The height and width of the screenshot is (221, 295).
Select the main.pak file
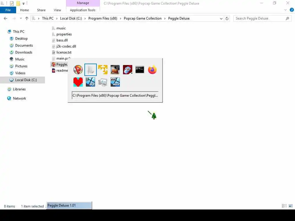pyautogui.click(x=61, y=58)
